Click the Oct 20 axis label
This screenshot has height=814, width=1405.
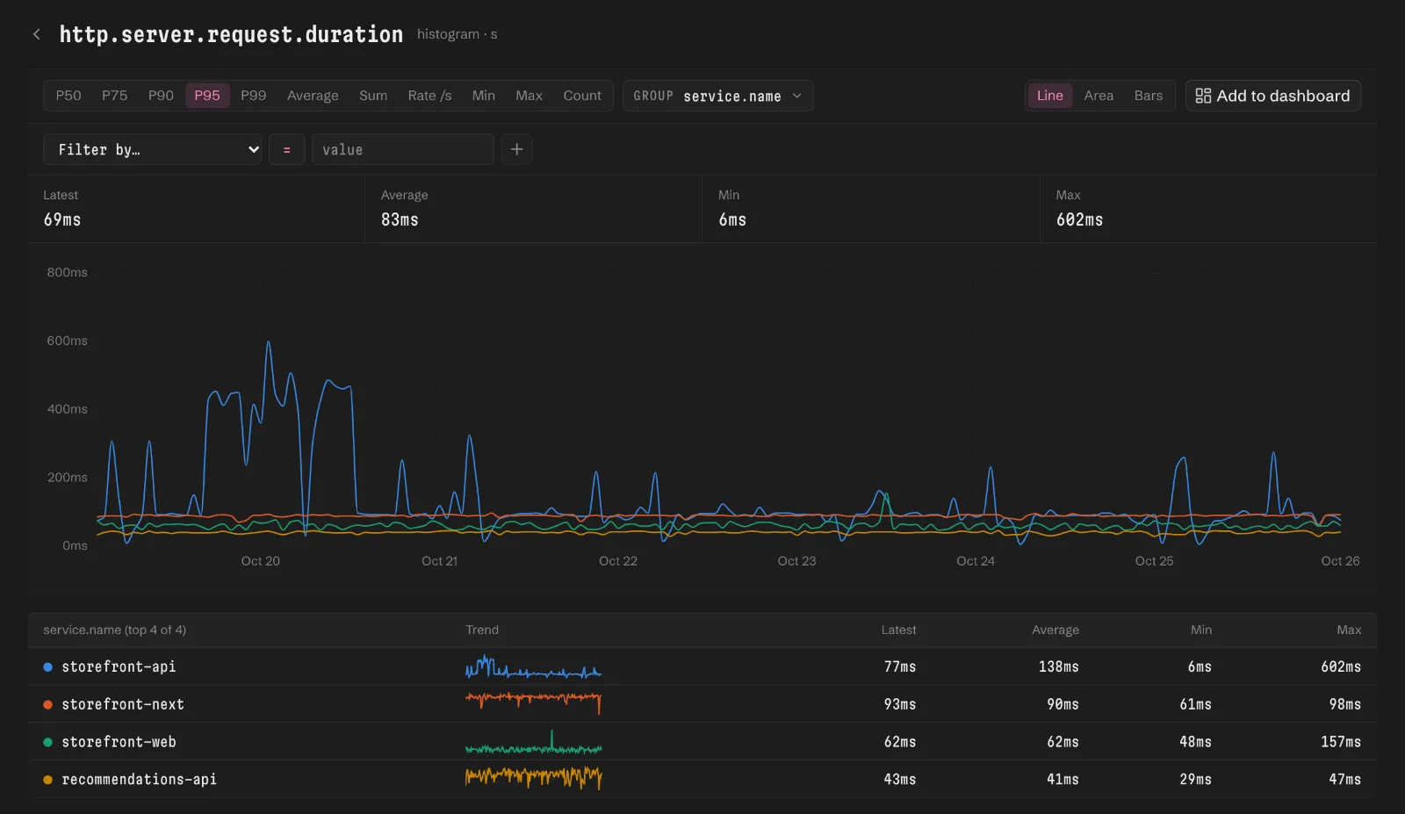[x=261, y=561]
